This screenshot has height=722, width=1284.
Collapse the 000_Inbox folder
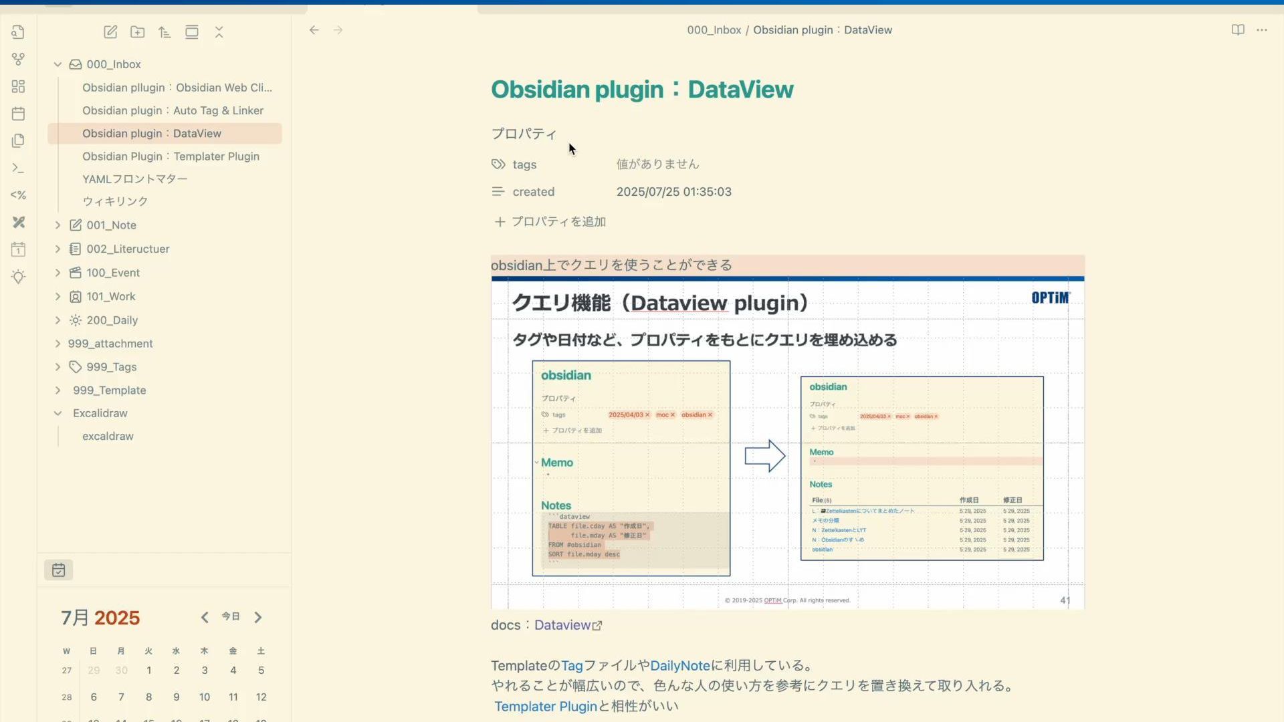tap(58, 65)
